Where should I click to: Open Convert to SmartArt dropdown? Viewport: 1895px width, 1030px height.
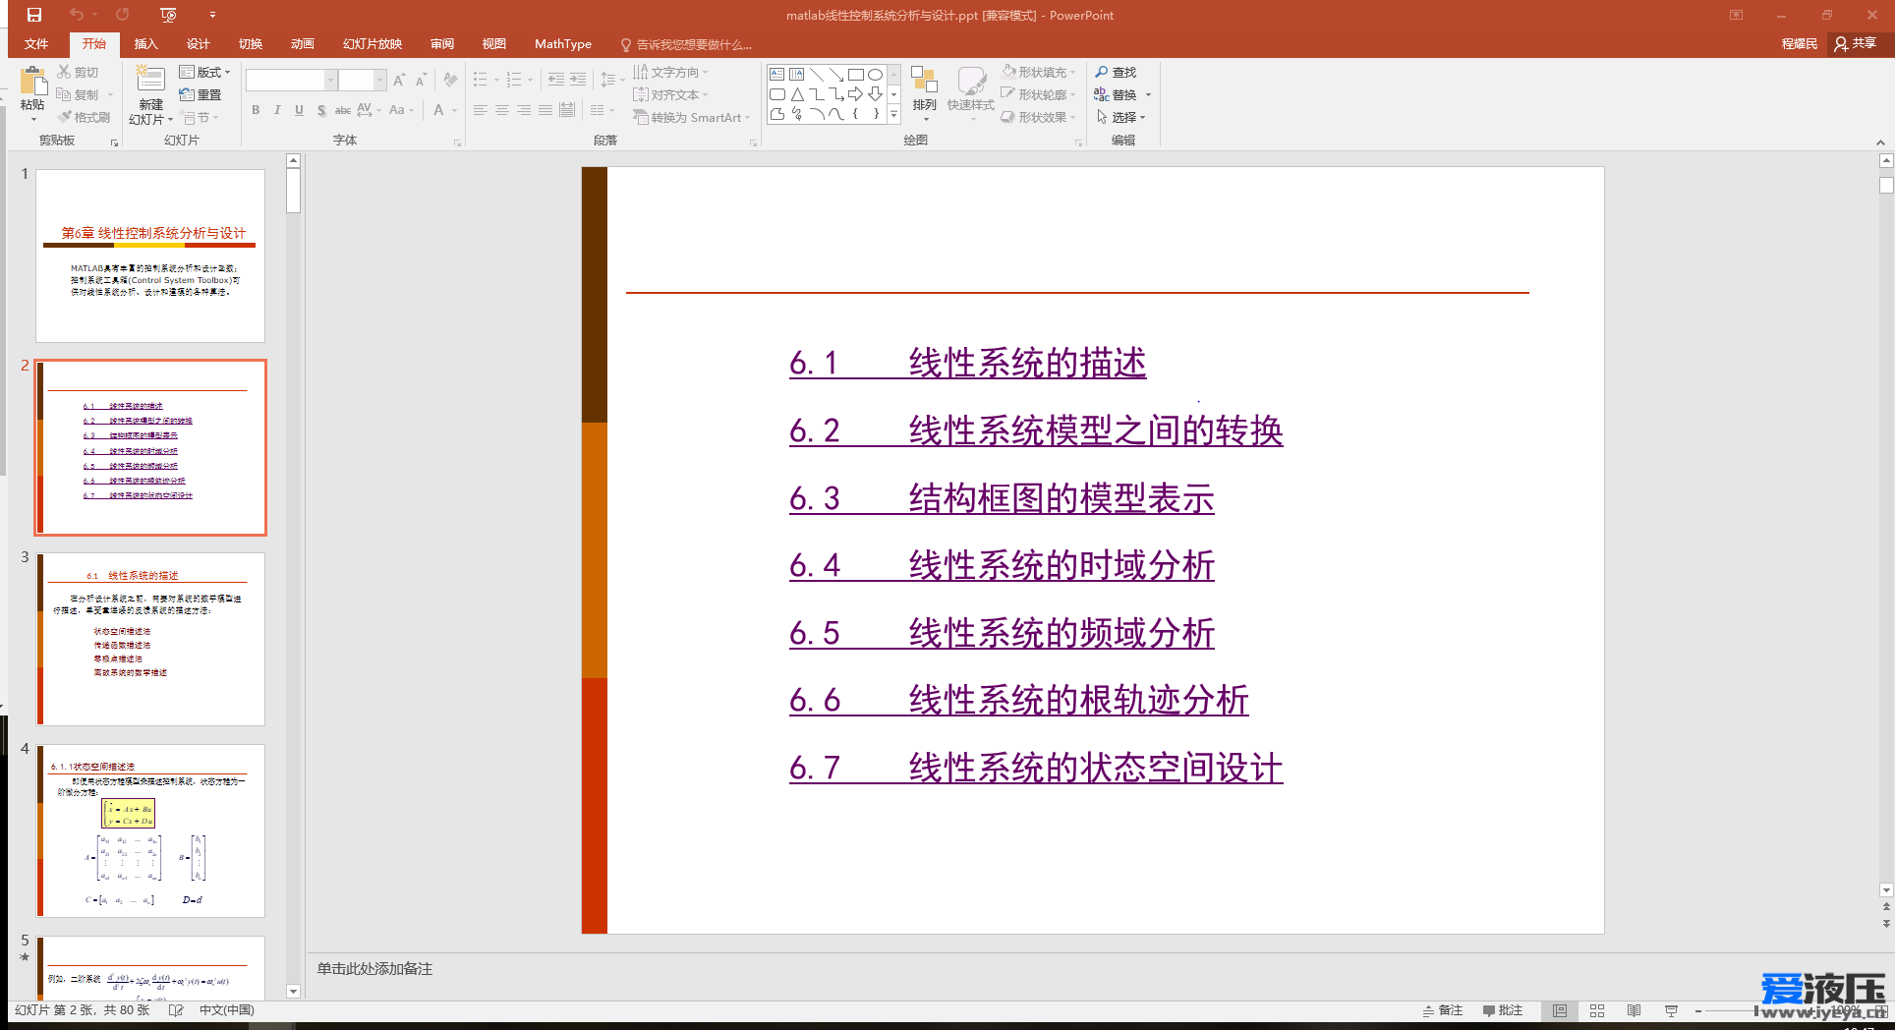(x=691, y=117)
